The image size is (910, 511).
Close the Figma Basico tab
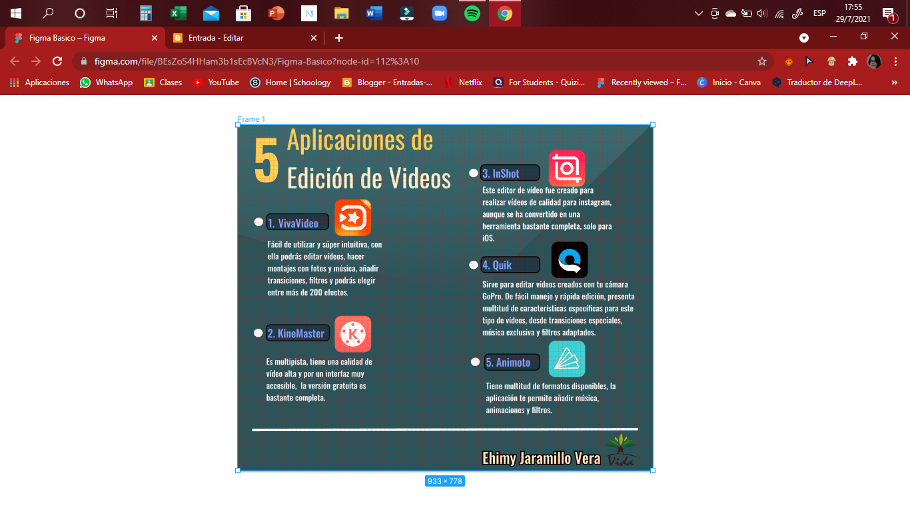[x=155, y=38]
